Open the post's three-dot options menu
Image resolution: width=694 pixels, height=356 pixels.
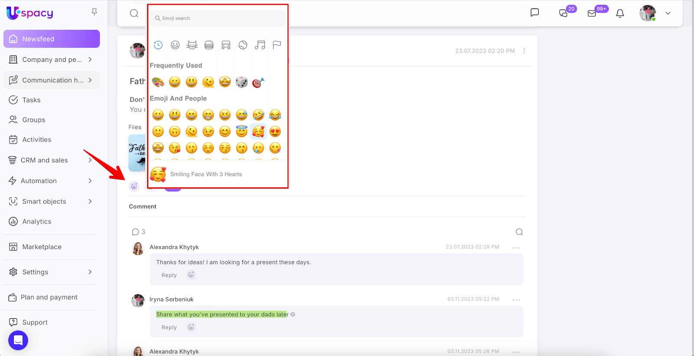524,51
